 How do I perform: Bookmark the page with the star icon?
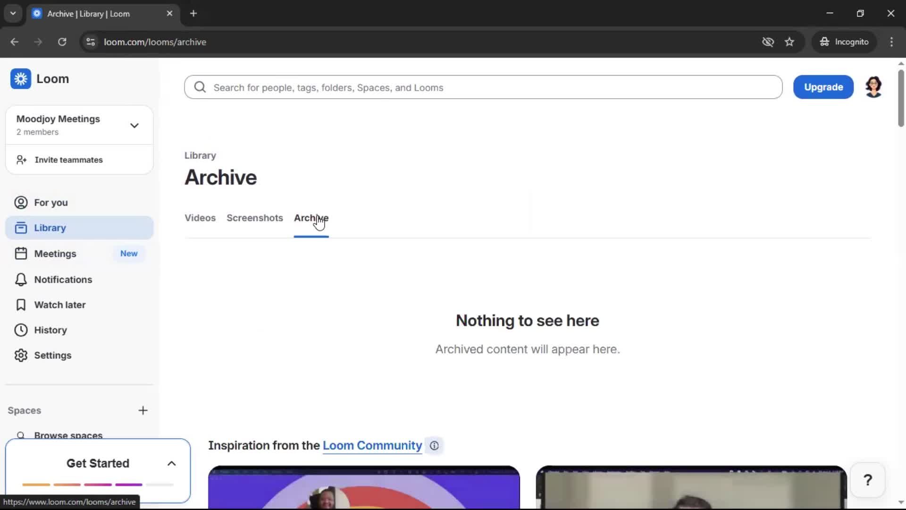(x=789, y=42)
